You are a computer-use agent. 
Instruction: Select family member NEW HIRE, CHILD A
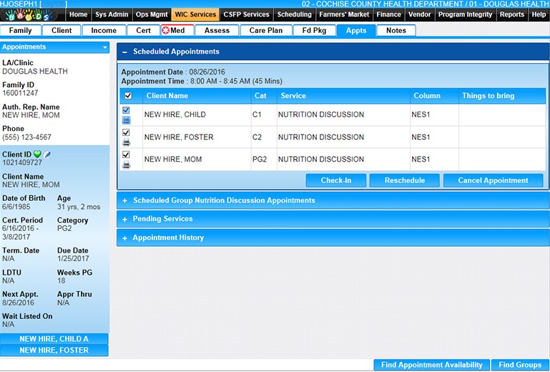tap(54, 339)
